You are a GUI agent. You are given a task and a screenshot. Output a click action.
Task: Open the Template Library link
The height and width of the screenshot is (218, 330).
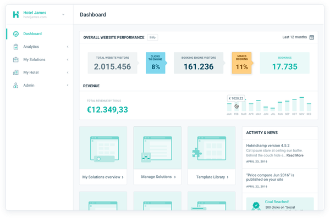[212, 177]
